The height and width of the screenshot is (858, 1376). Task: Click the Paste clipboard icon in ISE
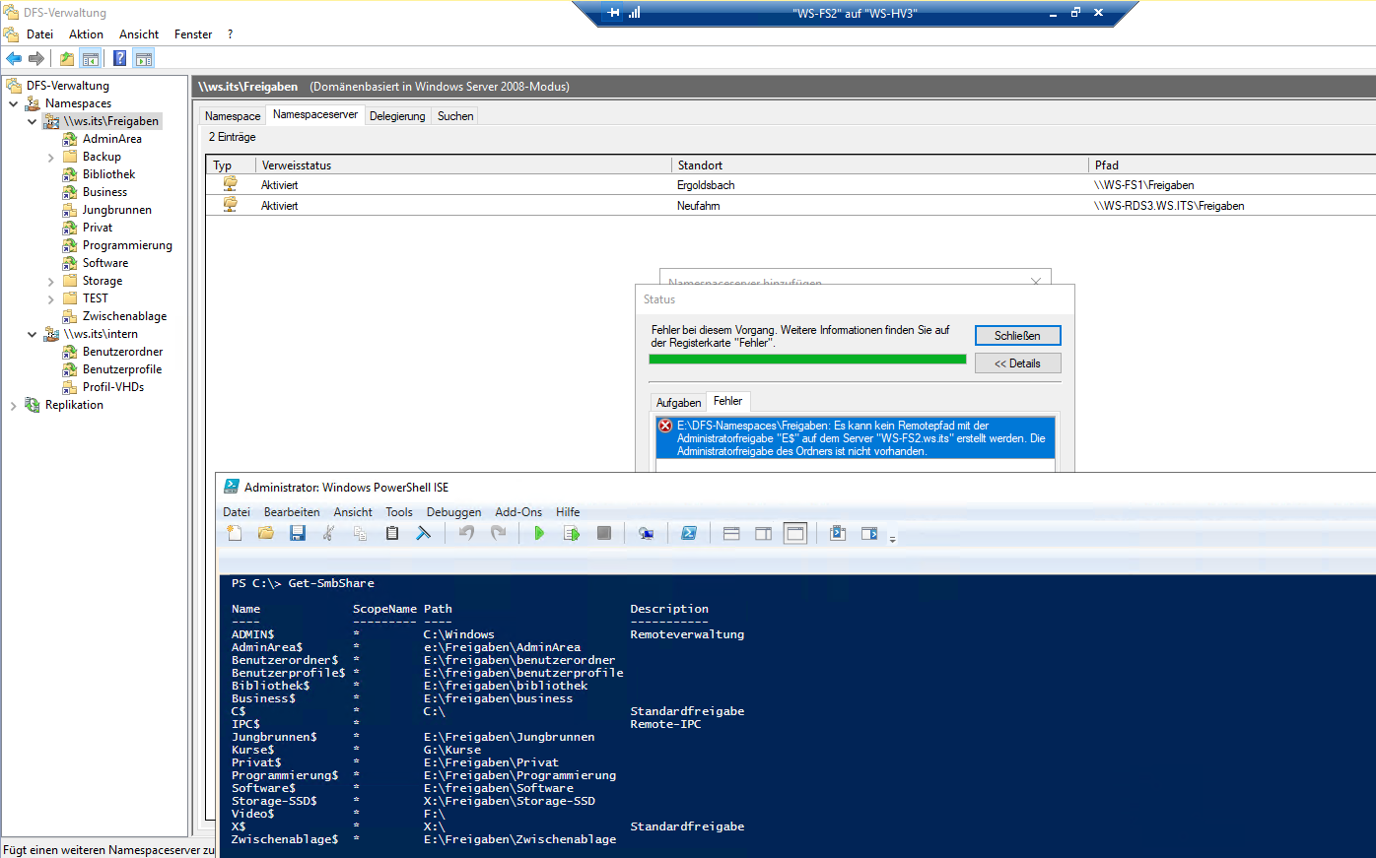click(x=392, y=533)
